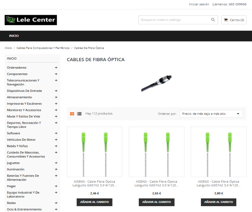Expand the Almacenamiento category
The height and width of the screenshot is (212, 252).
(x=56, y=97)
